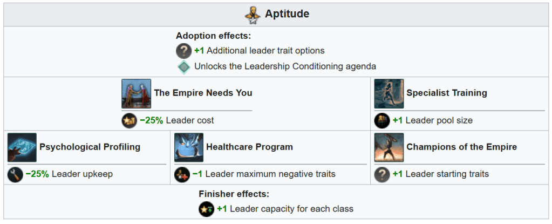Click the question mark icon beside leader trait options

184,51
